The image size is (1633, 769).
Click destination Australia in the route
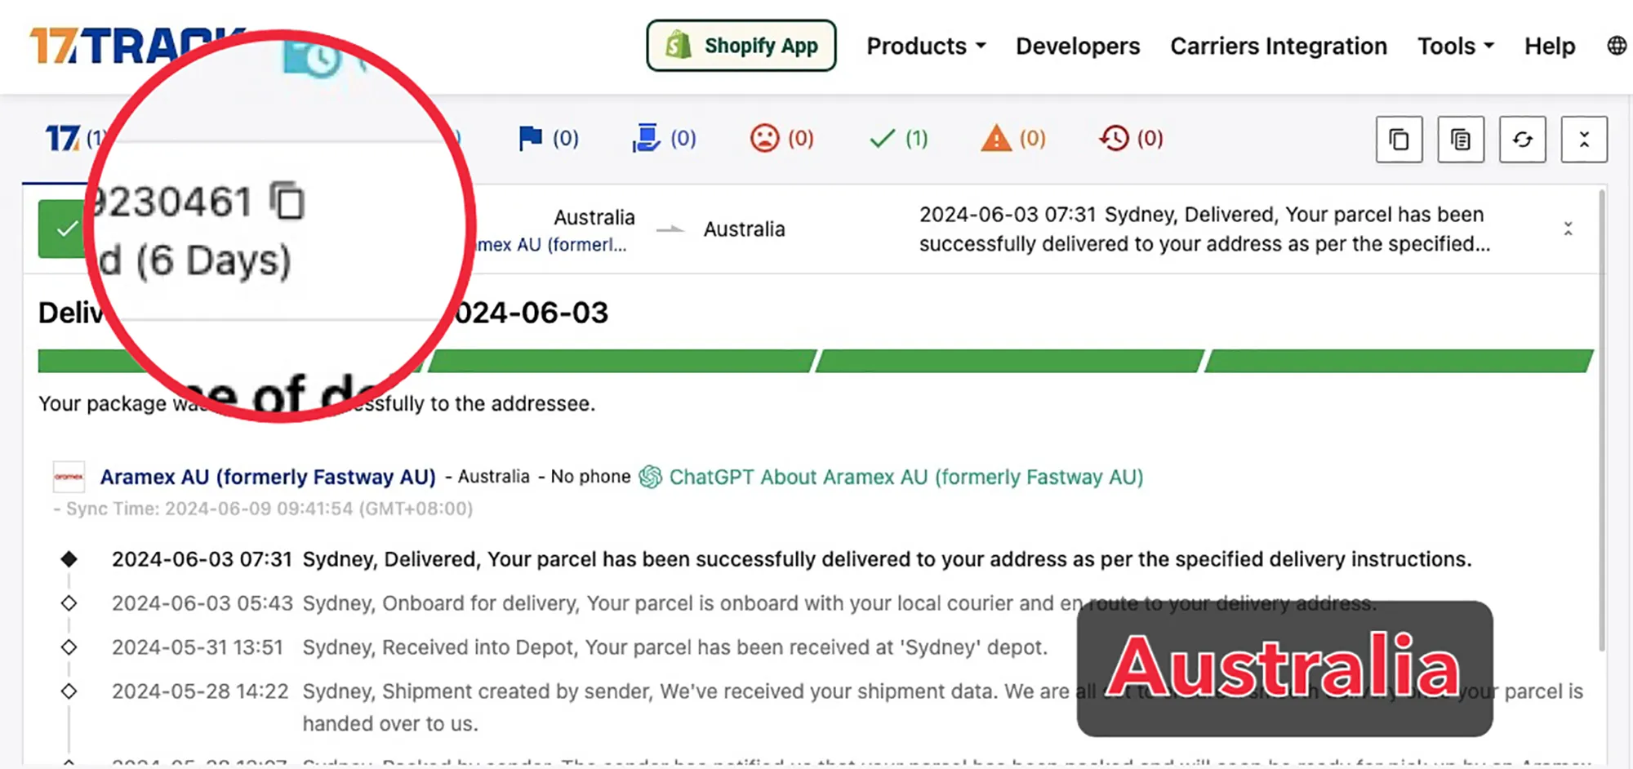[x=744, y=229]
